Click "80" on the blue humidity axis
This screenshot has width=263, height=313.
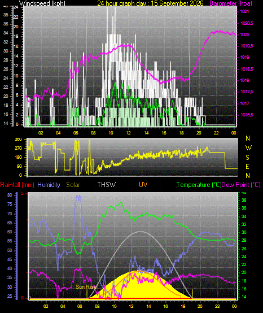pos(10,195)
